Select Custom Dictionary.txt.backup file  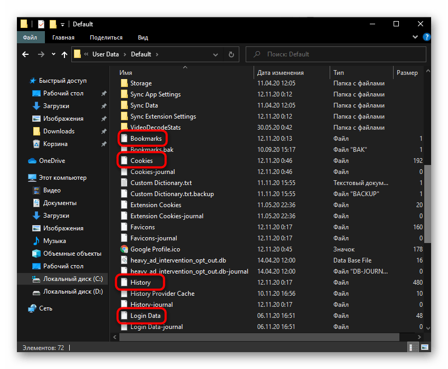(x=172, y=194)
